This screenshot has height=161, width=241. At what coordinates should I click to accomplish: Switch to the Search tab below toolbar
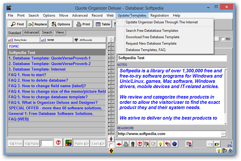(47, 33)
